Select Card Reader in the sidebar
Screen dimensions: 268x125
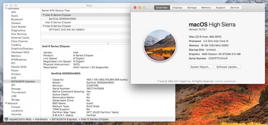click(19, 27)
